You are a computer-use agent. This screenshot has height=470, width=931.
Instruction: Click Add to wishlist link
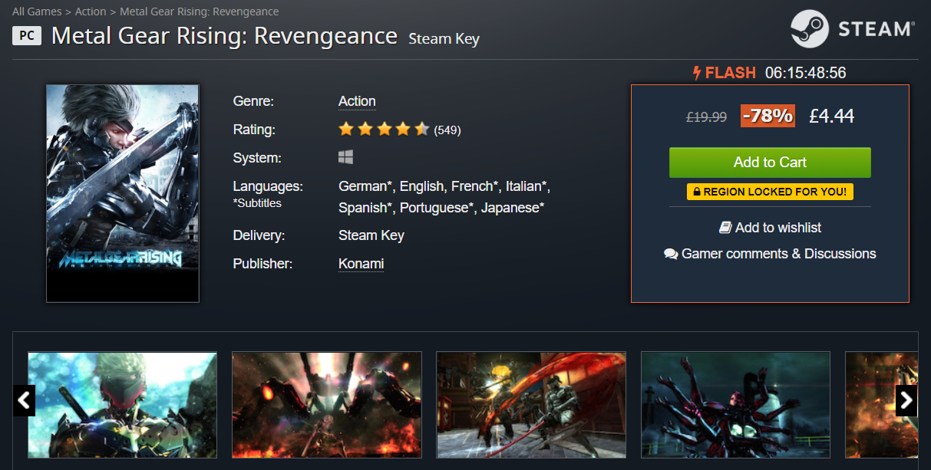[778, 228]
